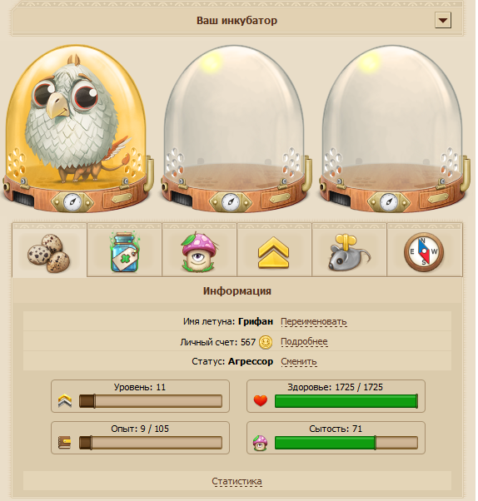Click the red heart health icon
This screenshot has height=501, width=478.
tap(261, 400)
